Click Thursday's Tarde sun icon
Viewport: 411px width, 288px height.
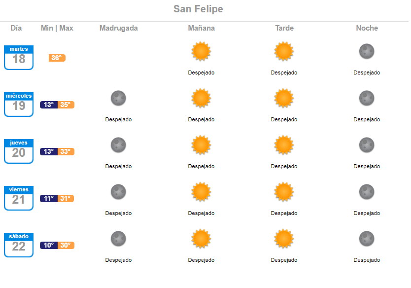click(x=284, y=145)
